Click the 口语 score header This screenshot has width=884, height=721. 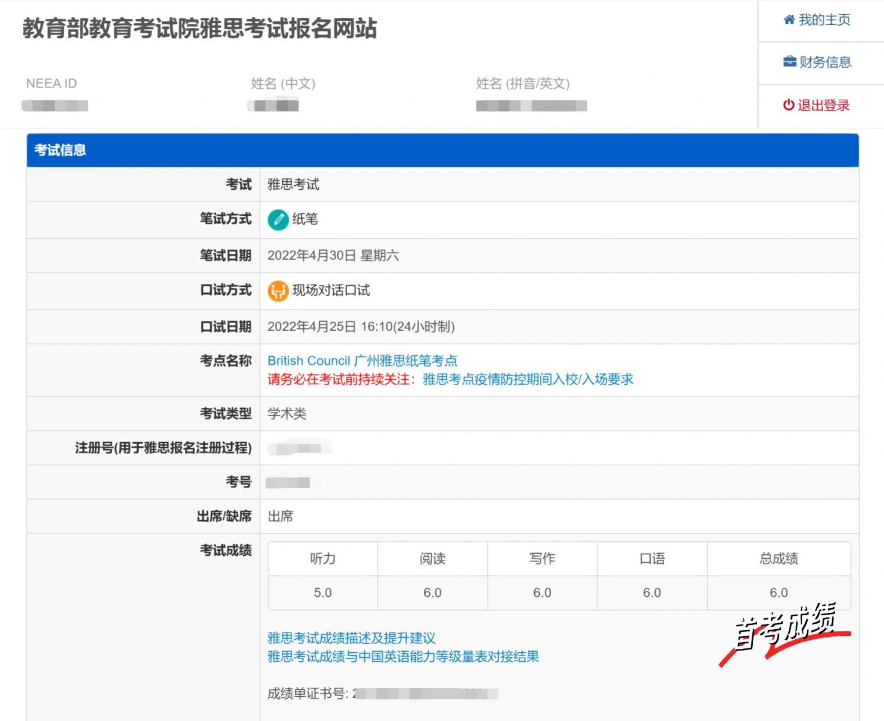pos(652,559)
